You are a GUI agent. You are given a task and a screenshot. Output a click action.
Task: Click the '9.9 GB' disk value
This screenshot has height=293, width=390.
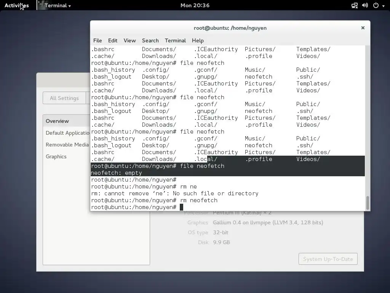221,242
